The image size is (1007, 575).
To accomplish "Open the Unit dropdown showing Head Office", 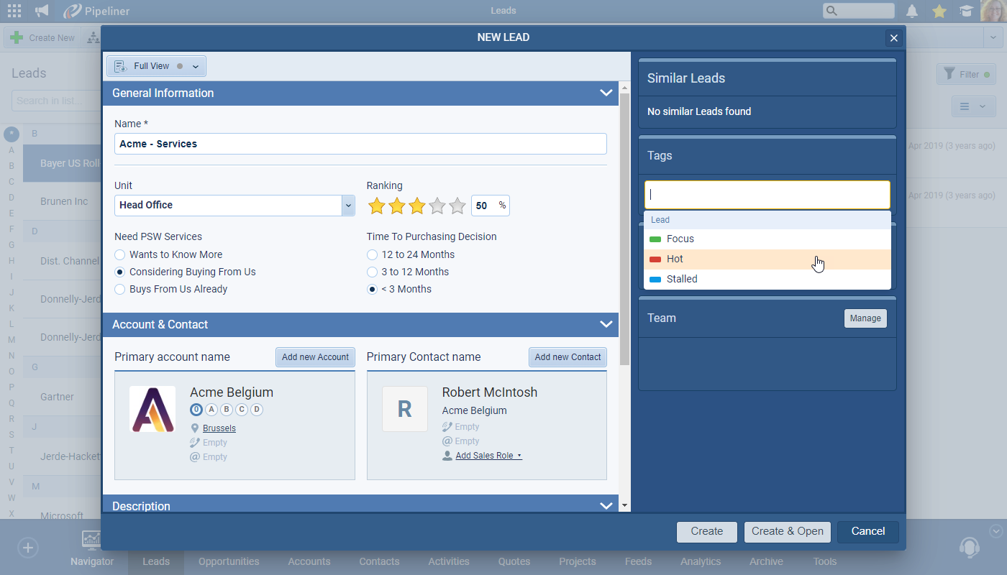I will tap(348, 206).
